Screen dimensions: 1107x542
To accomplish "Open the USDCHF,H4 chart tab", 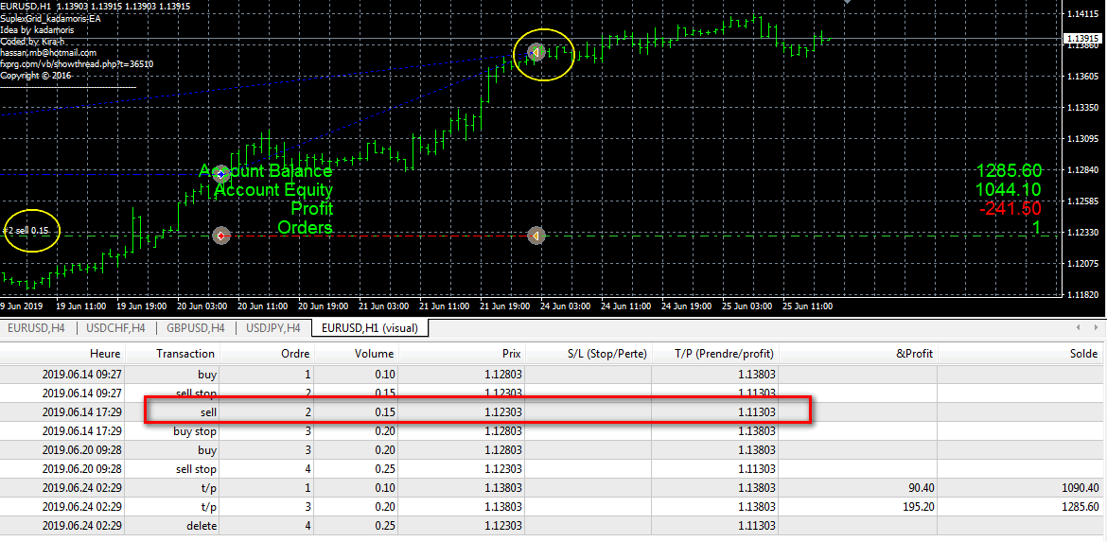I will click(116, 328).
